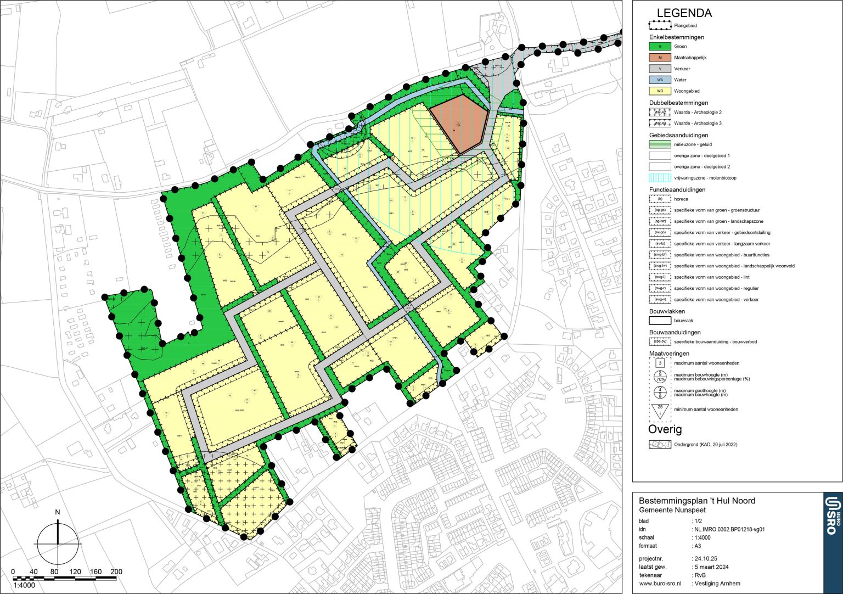The width and height of the screenshot is (843, 594).
Task: Click the (sg-lsz) landschapszone symbol
Action: tap(660, 221)
